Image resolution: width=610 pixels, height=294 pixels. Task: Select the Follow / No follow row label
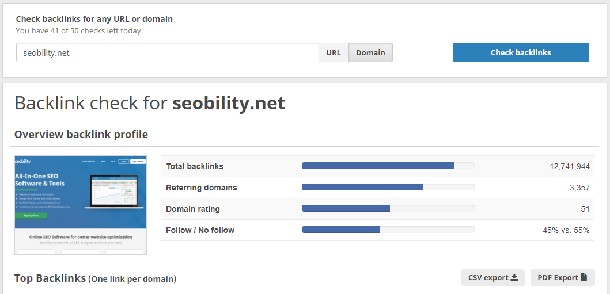[x=200, y=230]
